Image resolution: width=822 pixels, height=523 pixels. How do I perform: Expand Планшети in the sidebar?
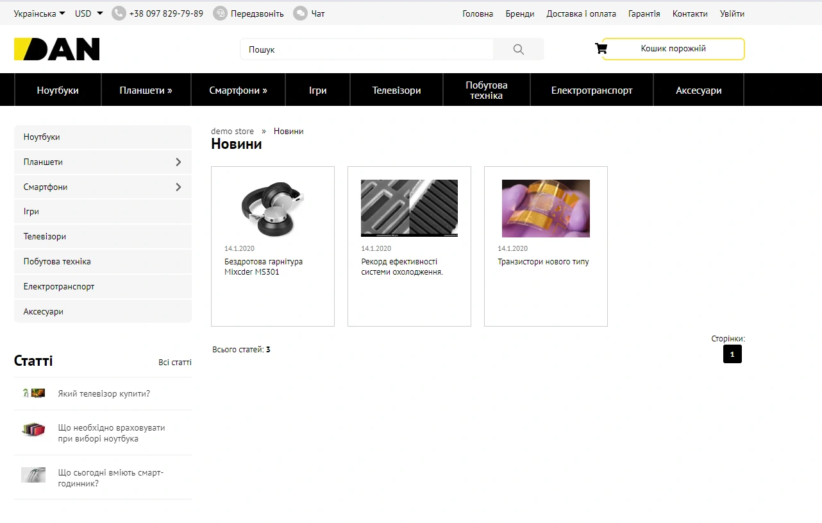[178, 162]
